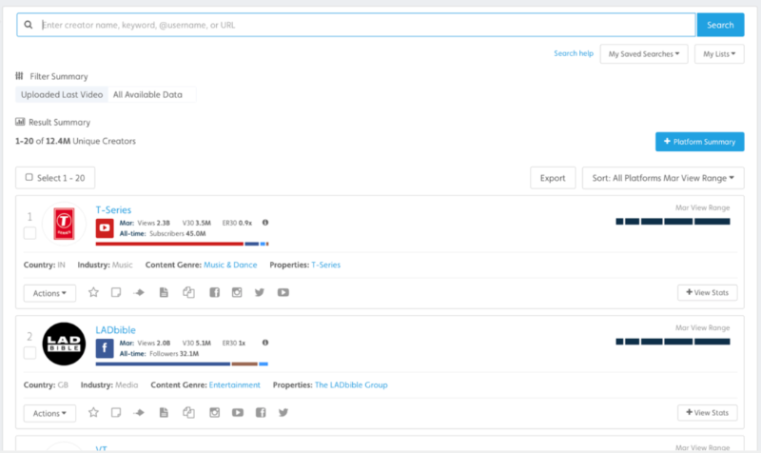
Task: Click the arrow share icon for LADbible
Action: 139,412
